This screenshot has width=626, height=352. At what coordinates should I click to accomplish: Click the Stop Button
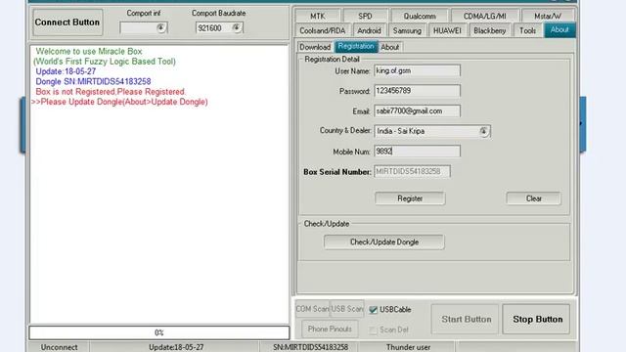pos(537,320)
